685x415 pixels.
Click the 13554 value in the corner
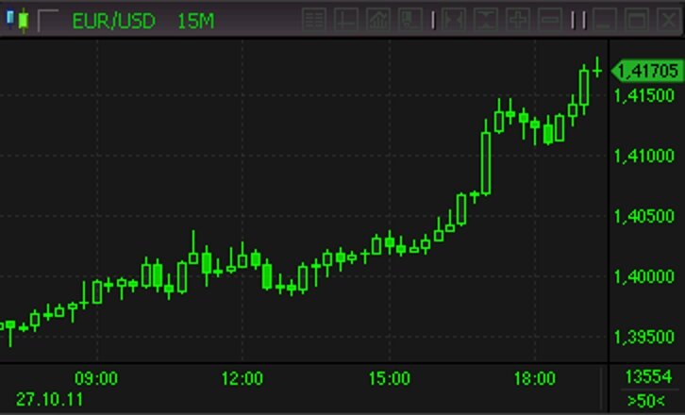pos(648,376)
